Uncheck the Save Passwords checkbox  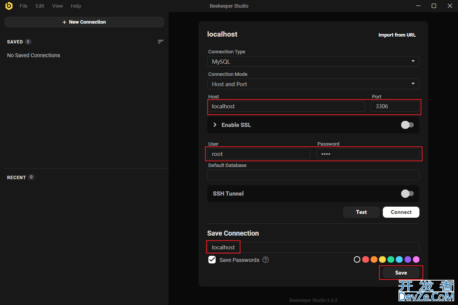212,260
